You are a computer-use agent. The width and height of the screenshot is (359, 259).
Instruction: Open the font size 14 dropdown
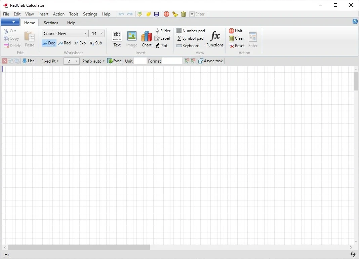click(x=102, y=33)
